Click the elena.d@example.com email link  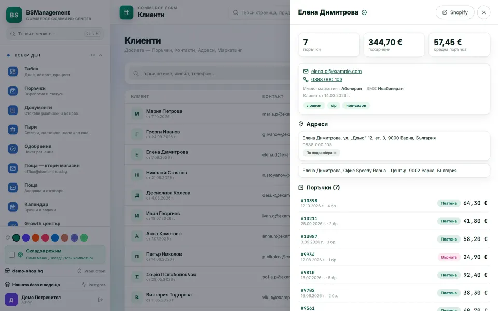point(336,72)
